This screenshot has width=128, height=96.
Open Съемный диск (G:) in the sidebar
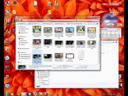[25, 58]
